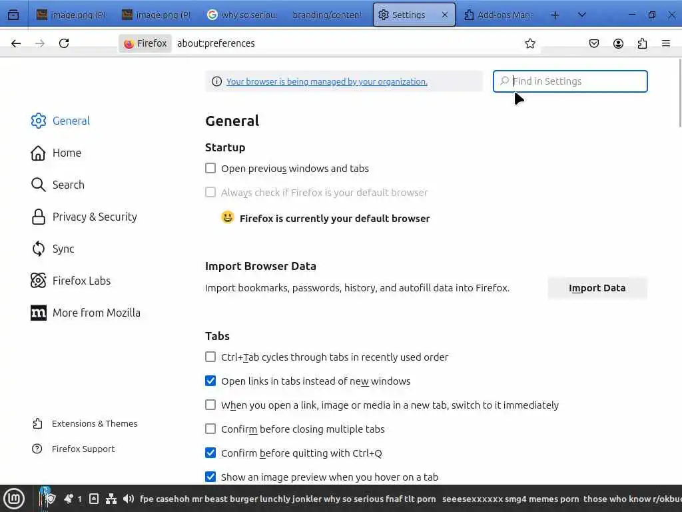Click the Home house icon in the sidebar
682x512 pixels.
38,153
